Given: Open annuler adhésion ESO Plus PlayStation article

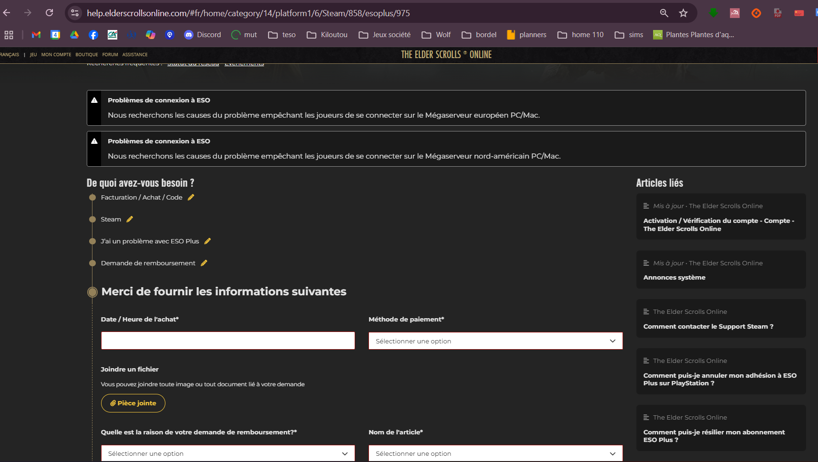Looking at the screenshot, I should click(721, 372).
